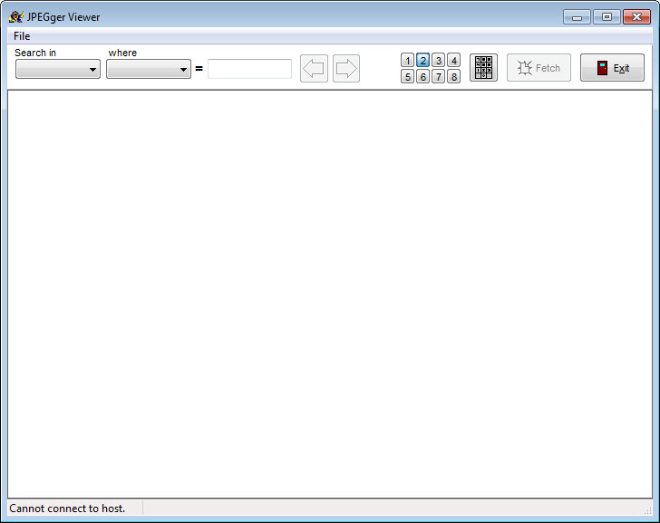Select layout number 8
660x523 pixels.
tap(453, 76)
